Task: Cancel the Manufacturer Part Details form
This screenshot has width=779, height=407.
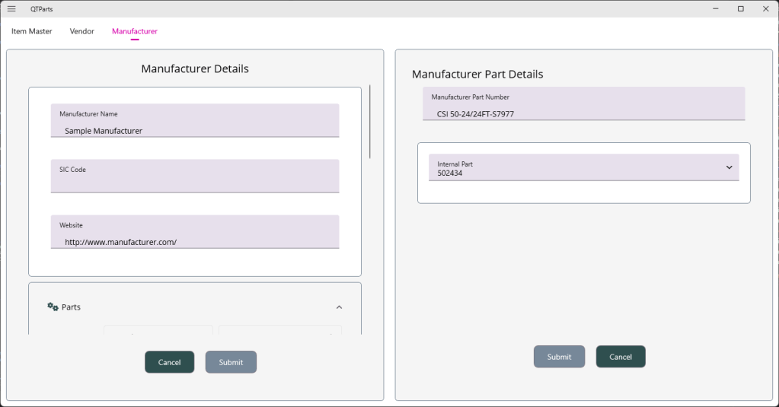Action: click(621, 357)
